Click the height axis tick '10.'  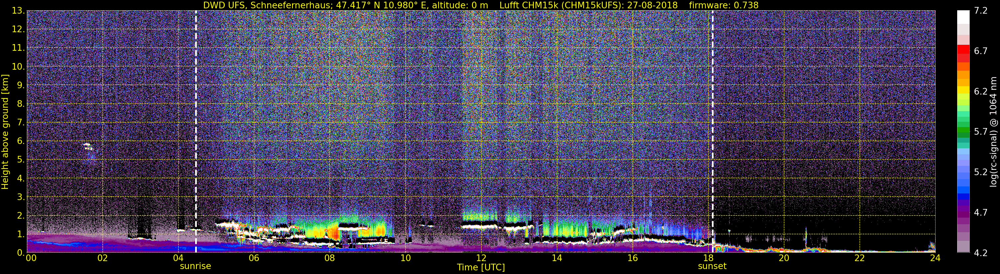click(x=18, y=67)
